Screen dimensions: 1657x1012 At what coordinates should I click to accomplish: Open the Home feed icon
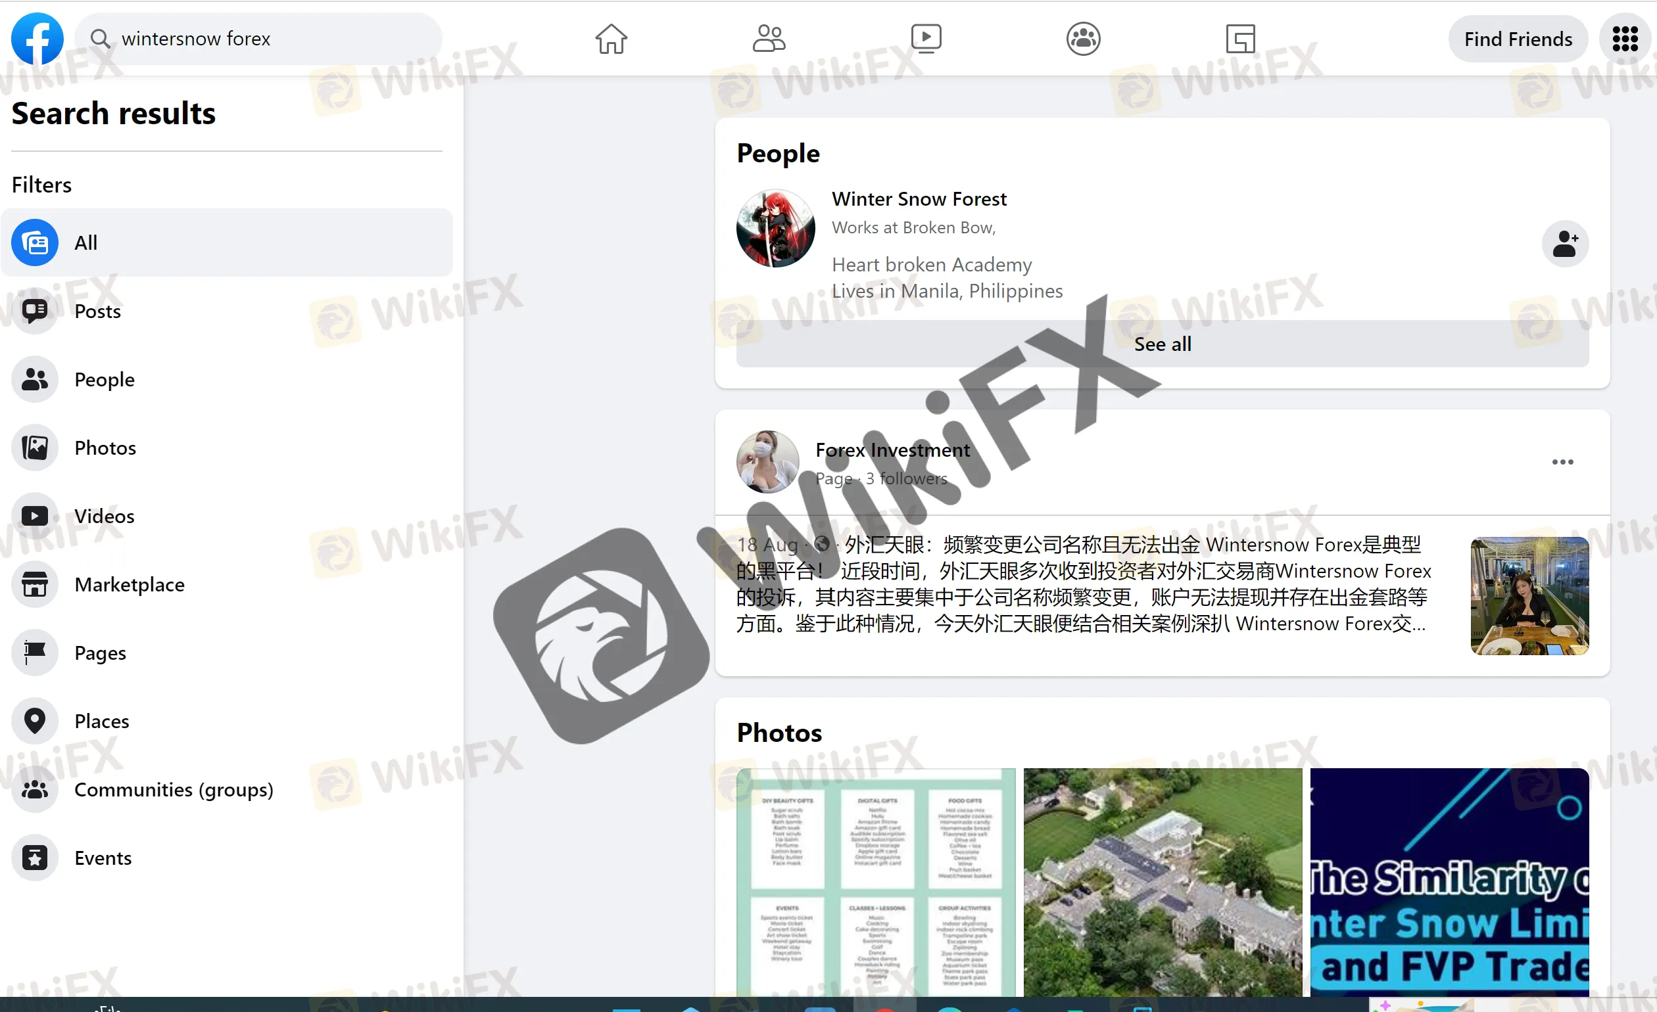611,38
